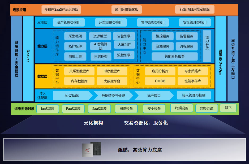Viewport: 249px width, 164px height.
Task: Click the 应用层 label
Action: 42,22
